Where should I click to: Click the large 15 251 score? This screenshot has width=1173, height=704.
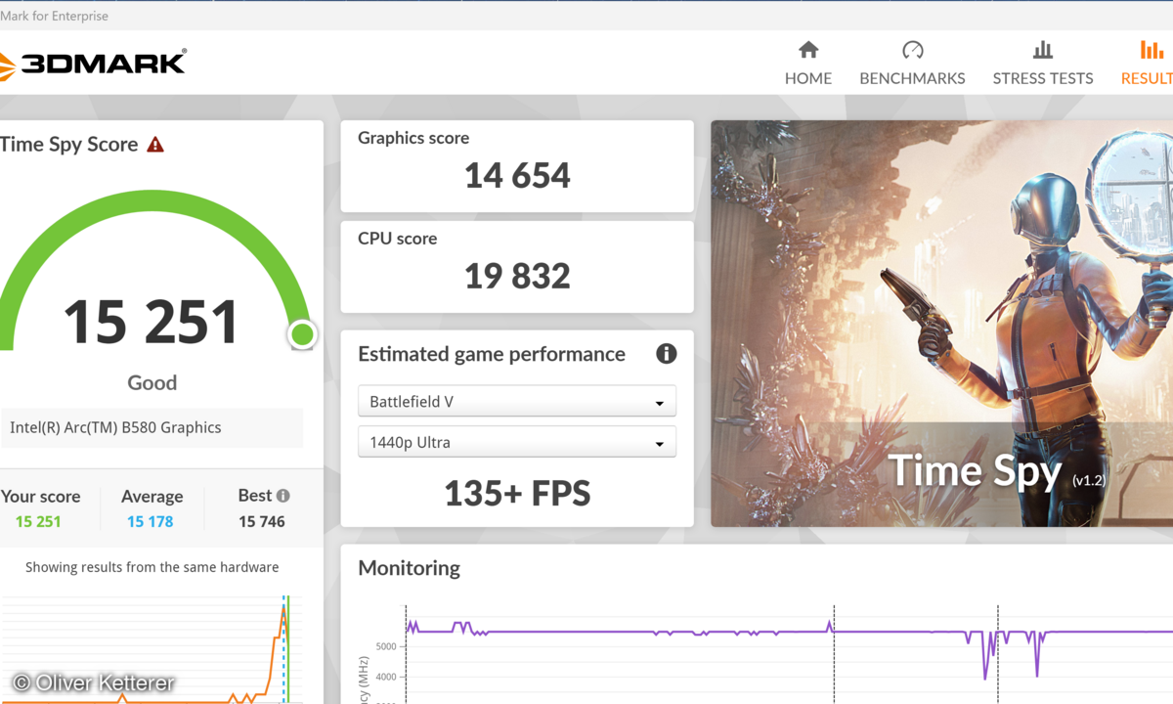pos(152,322)
